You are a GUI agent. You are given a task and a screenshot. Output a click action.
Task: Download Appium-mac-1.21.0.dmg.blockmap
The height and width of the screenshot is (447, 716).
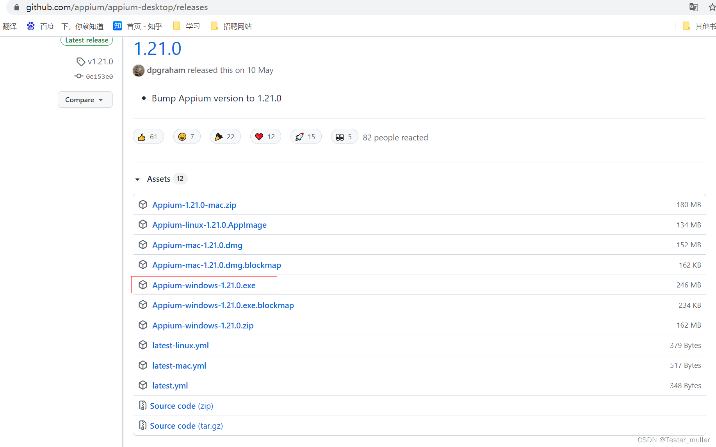coord(217,265)
